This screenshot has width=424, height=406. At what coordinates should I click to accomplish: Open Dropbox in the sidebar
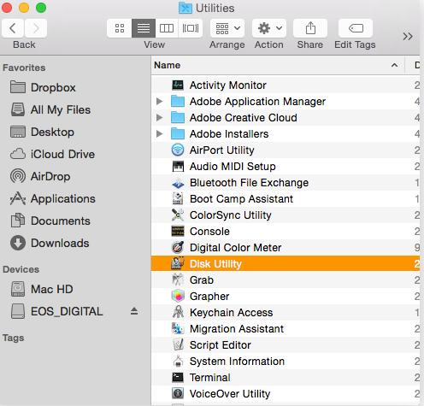[x=43, y=87]
